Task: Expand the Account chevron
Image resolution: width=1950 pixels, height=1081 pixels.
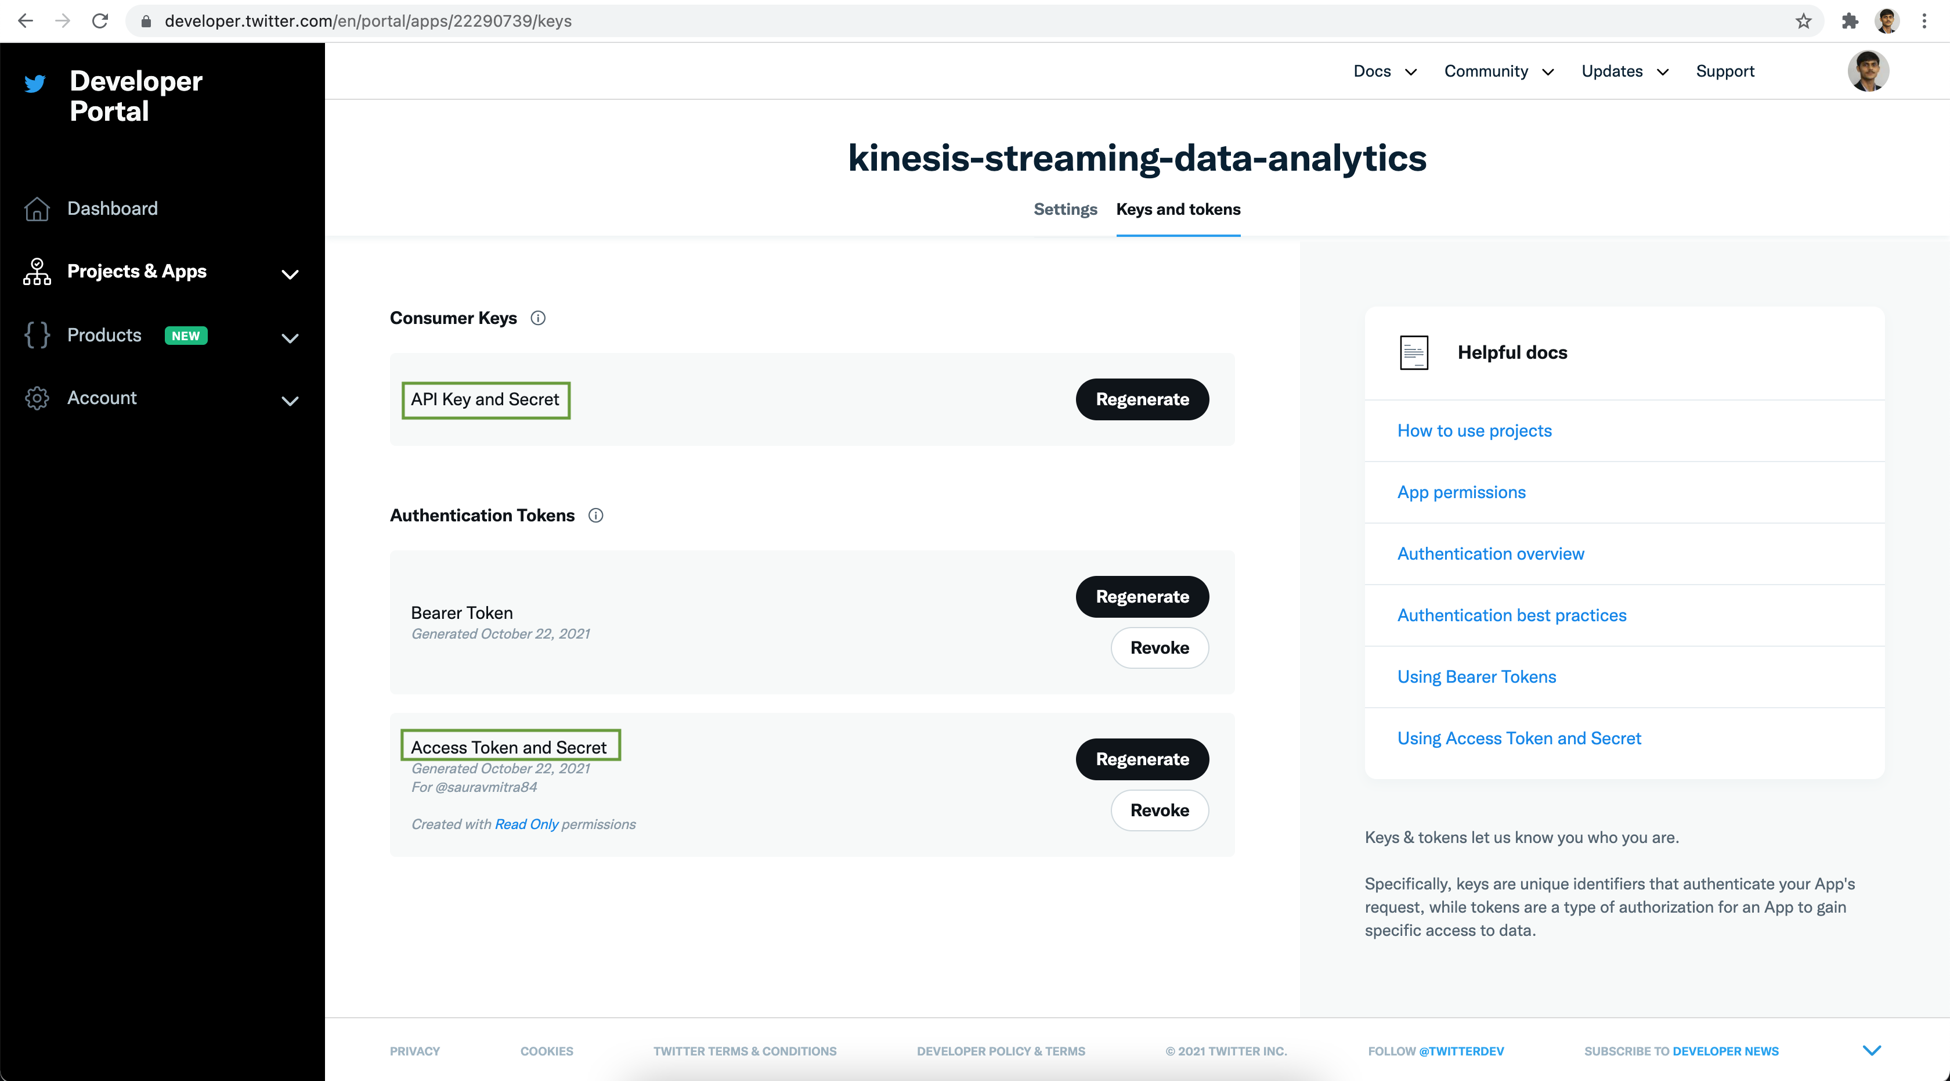Action: pos(290,401)
